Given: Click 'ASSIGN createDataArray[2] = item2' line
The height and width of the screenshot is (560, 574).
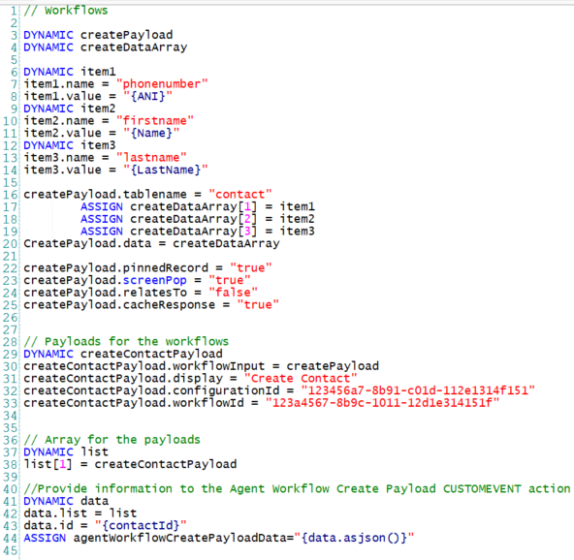Looking at the screenshot, I should coord(198,219).
